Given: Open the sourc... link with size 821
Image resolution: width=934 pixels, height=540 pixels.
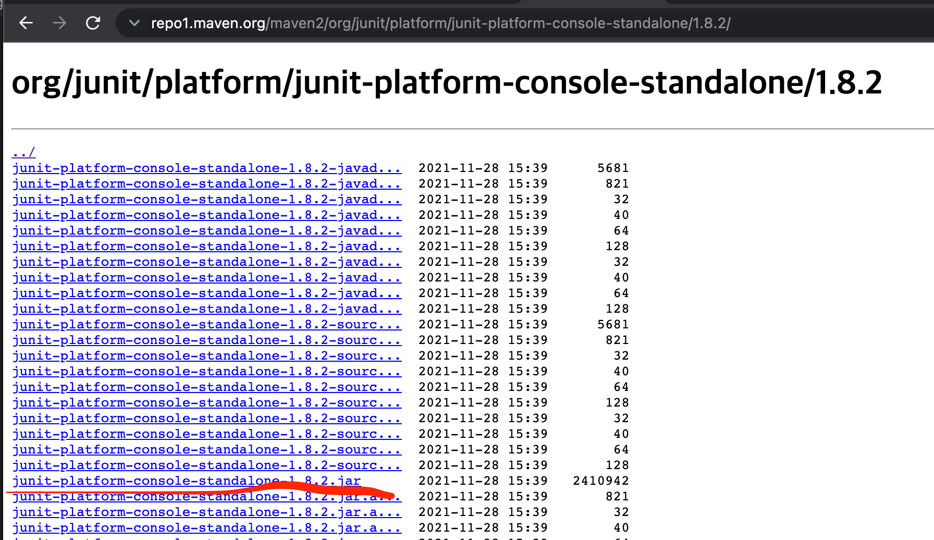Looking at the screenshot, I should click(206, 340).
